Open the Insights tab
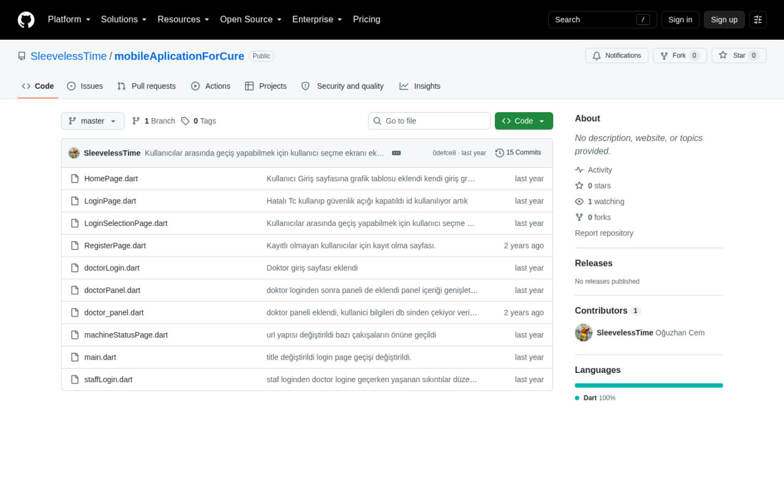The image size is (784, 490). click(420, 86)
